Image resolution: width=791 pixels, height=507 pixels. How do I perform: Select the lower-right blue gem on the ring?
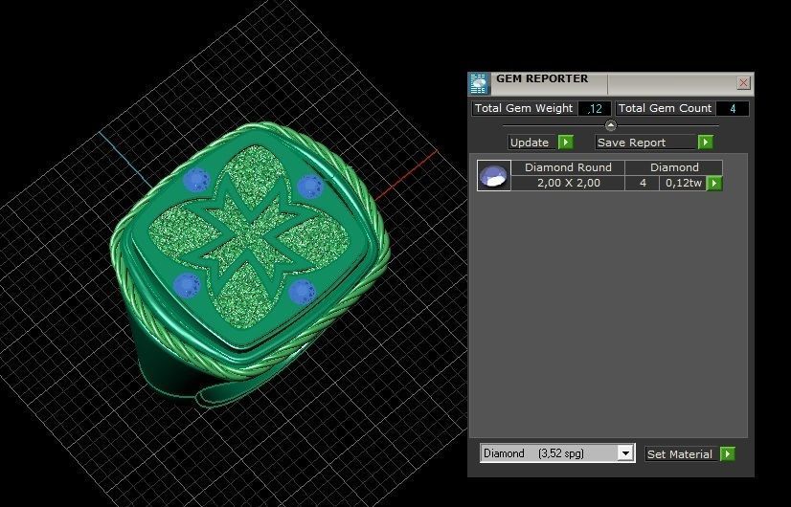pyautogui.click(x=303, y=292)
